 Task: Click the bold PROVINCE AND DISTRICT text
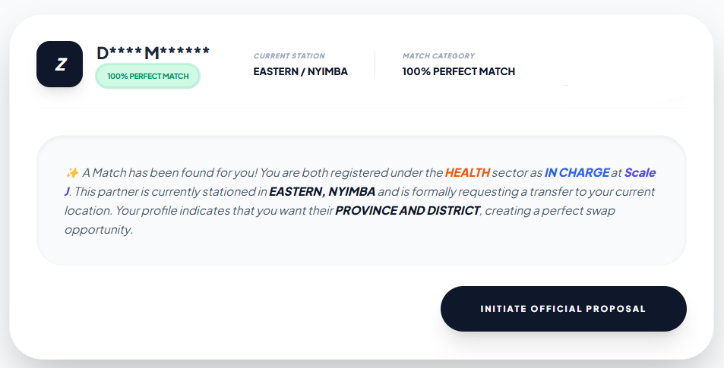(x=407, y=210)
